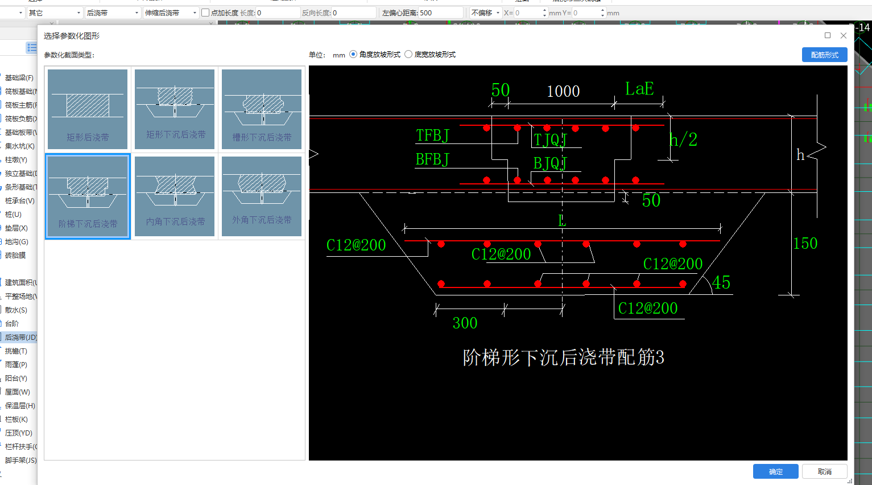Viewport: 872px width, 485px height.
Task: Select 基础梁(F) in the component list
Action: [19, 77]
